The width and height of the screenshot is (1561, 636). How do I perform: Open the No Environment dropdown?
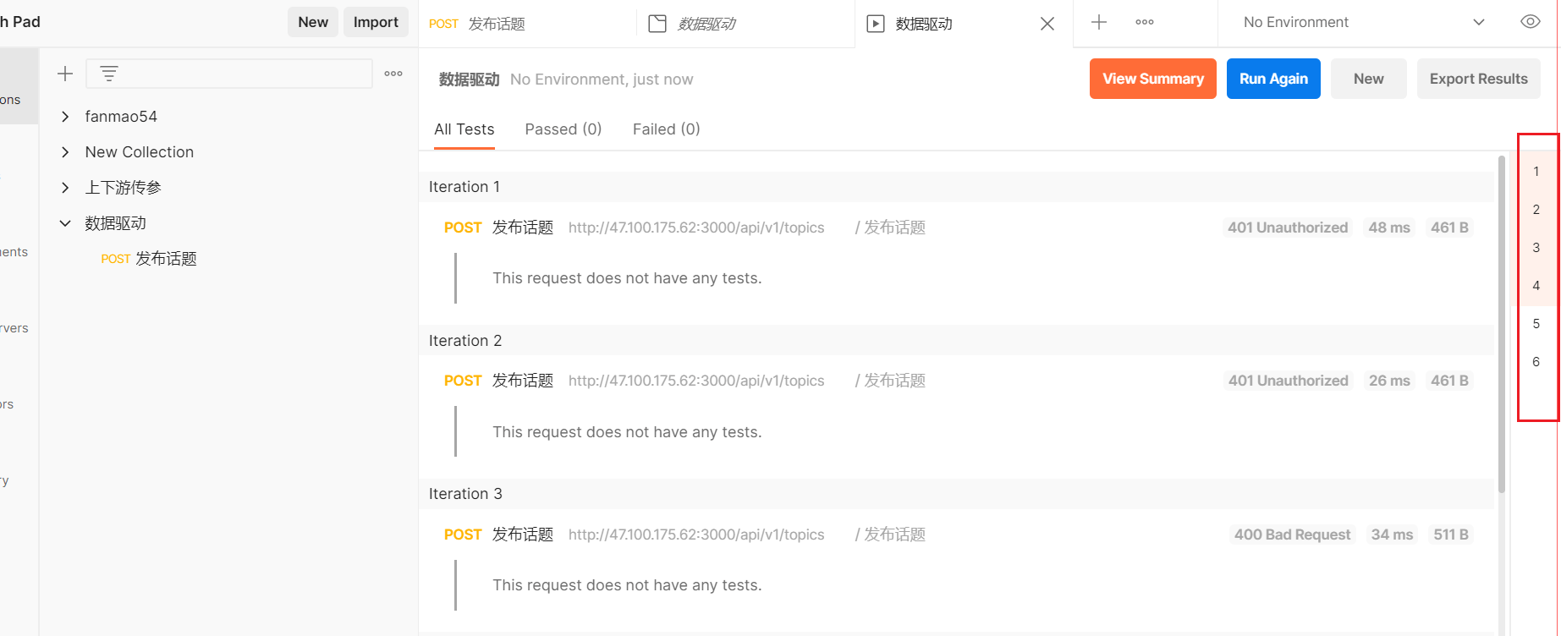[1363, 23]
